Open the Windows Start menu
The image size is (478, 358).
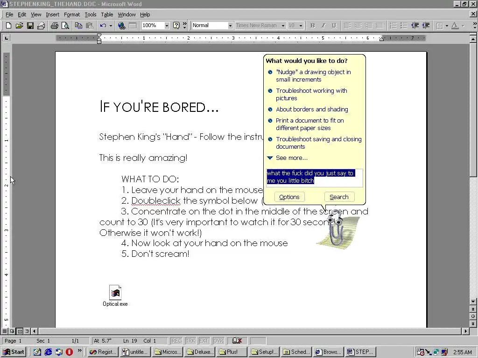click(x=14, y=352)
